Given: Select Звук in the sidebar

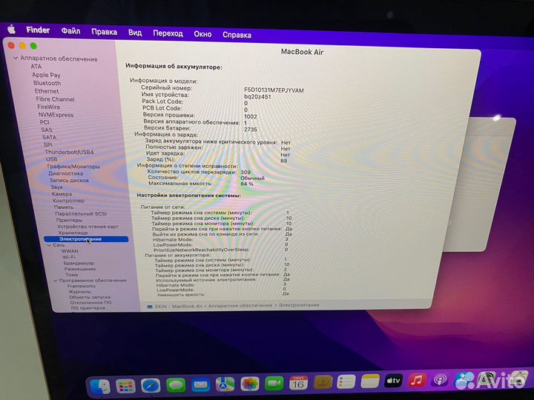Looking at the screenshot, I should [x=57, y=187].
